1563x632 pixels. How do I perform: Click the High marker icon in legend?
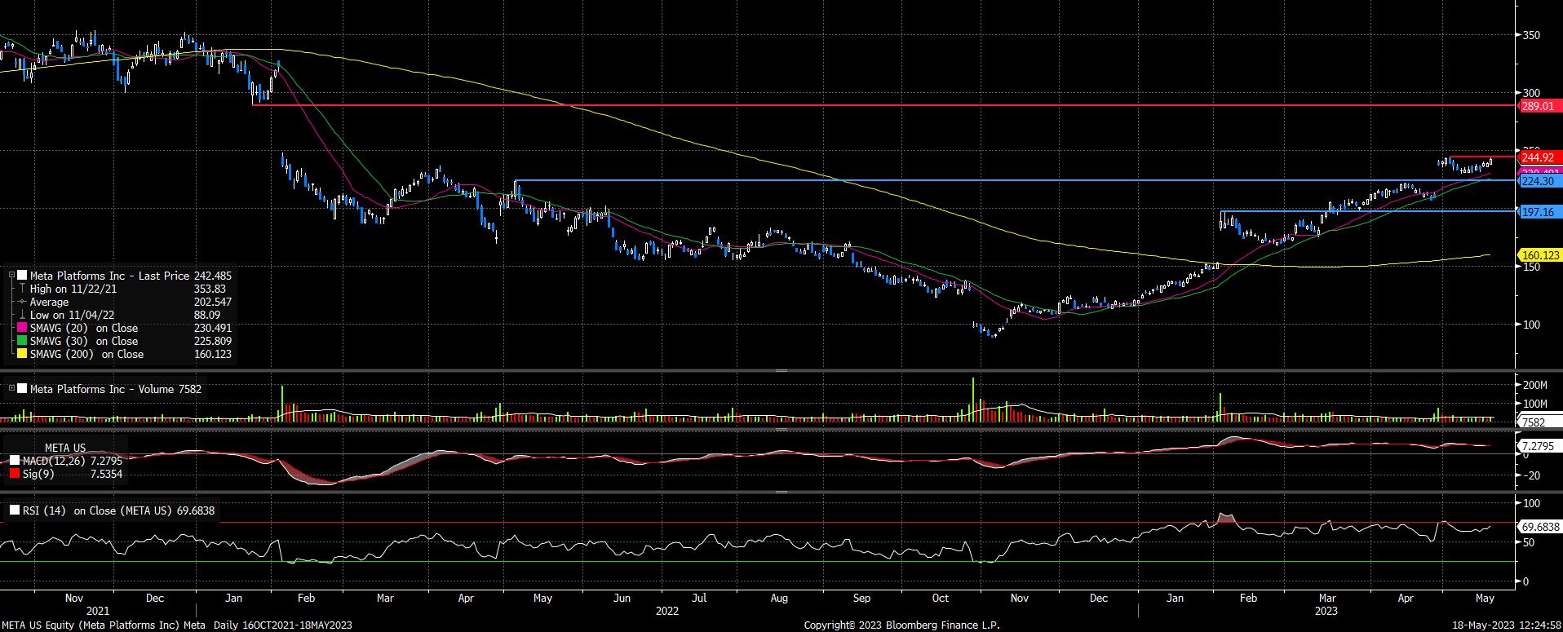pos(22,289)
